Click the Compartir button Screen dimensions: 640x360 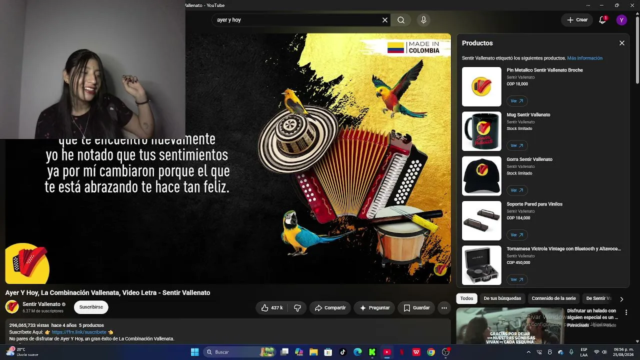coord(330,308)
